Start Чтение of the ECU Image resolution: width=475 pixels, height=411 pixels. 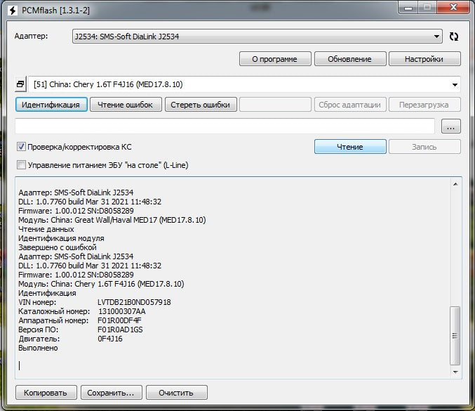tap(350, 147)
